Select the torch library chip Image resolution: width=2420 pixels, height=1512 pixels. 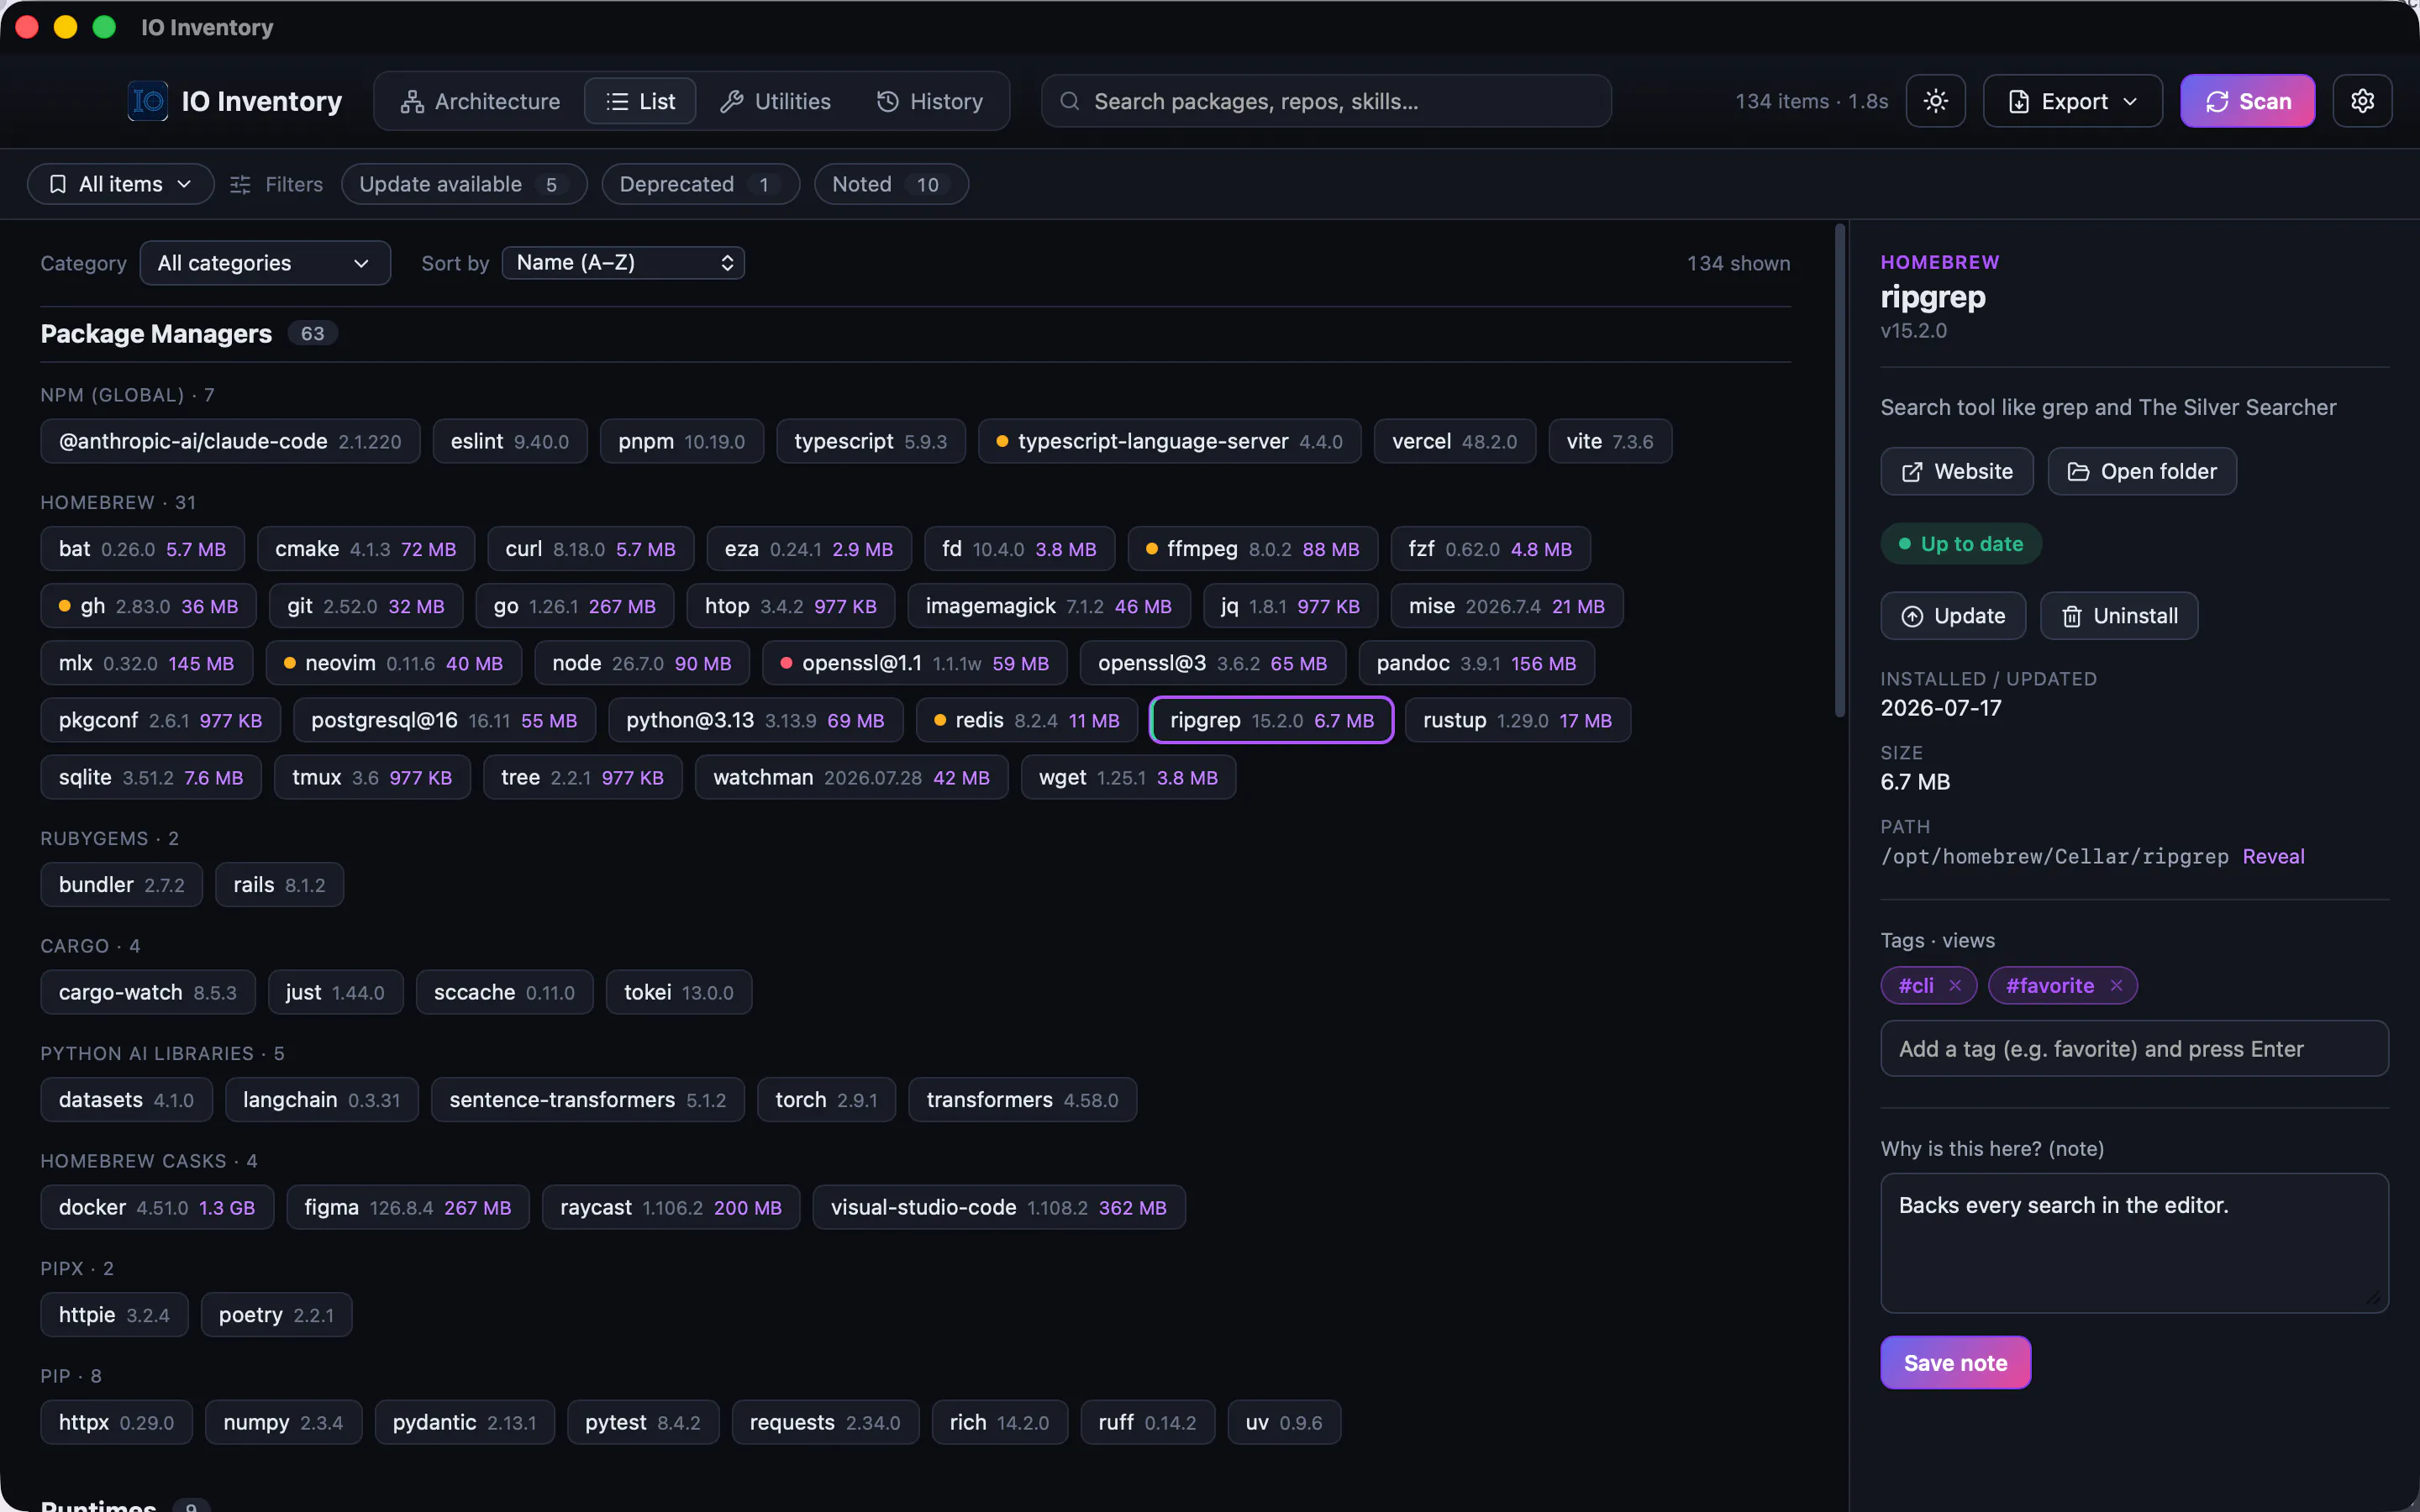coord(826,1100)
